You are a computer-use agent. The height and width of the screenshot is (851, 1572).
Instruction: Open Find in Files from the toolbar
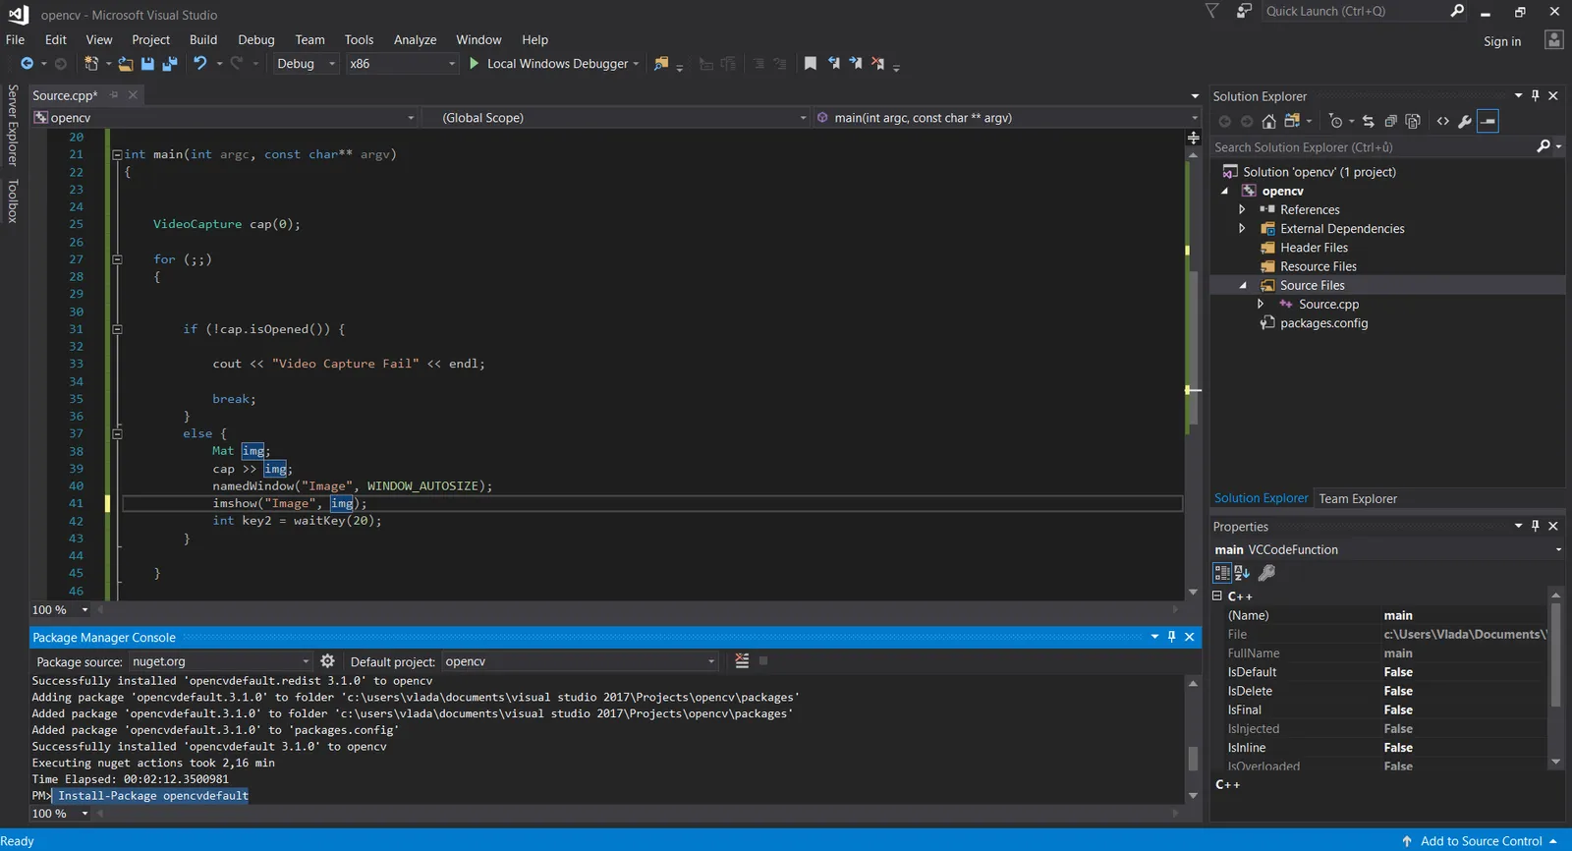(x=661, y=63)
